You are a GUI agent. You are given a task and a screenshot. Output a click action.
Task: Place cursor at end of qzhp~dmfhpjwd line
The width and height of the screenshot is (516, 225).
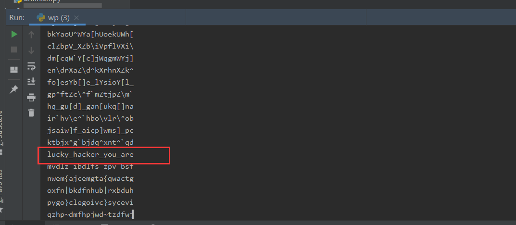(133, 215)
